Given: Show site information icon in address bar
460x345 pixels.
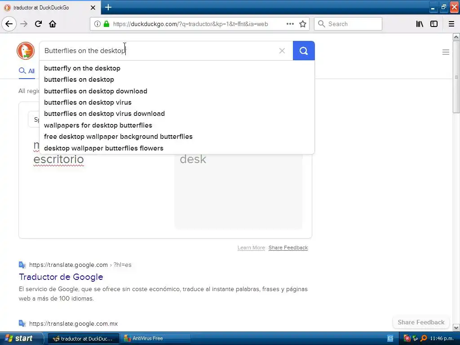Looking at the screenshot, I should 97,24.
